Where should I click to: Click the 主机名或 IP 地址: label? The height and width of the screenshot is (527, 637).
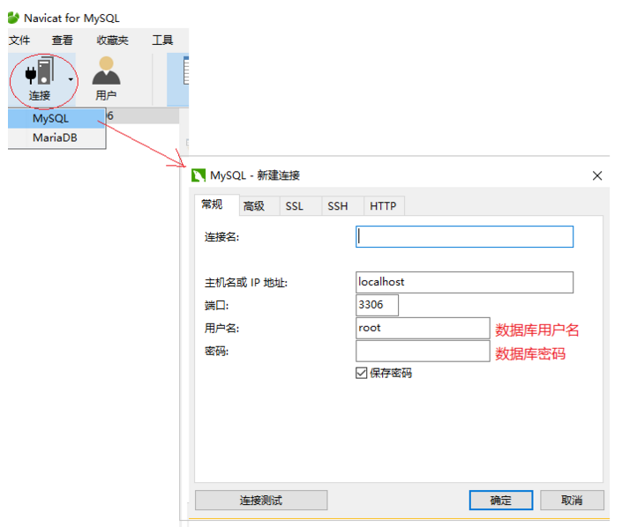(x=246, y=283)
